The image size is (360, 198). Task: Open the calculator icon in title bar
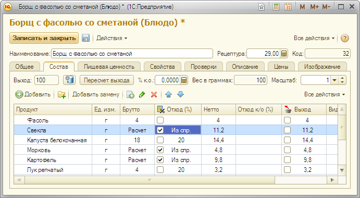coord(276,7)
